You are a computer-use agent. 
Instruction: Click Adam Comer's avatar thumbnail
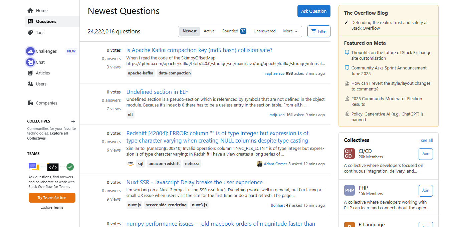tap(259, 164)
